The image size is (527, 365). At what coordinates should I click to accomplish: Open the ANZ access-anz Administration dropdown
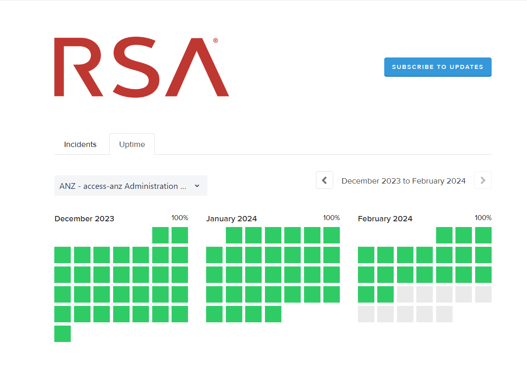tap(130, 186)
